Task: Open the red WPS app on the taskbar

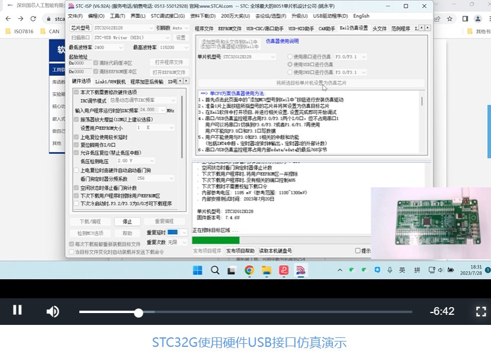Action: [x=284, y=270]
